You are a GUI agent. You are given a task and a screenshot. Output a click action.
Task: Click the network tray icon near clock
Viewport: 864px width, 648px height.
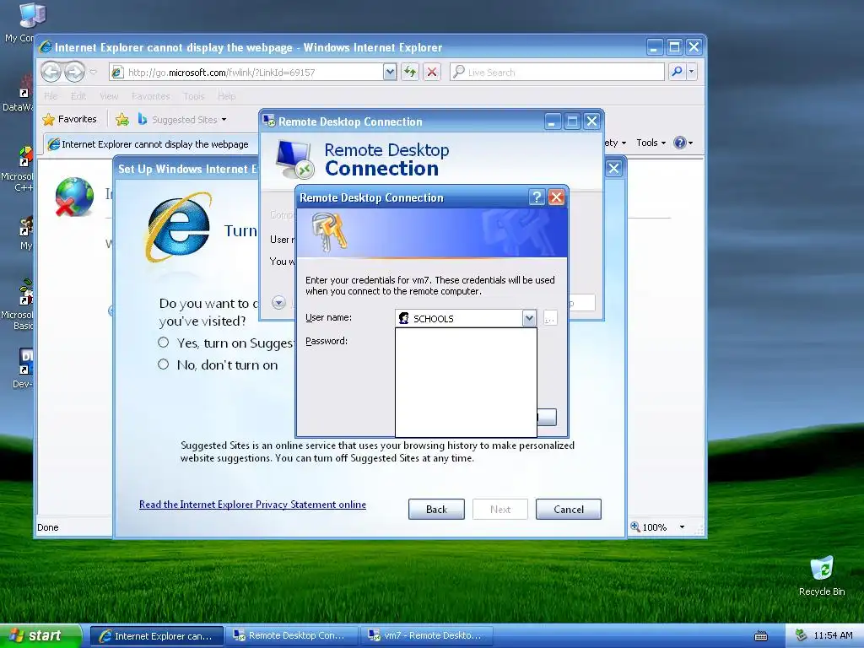(801, 635)
